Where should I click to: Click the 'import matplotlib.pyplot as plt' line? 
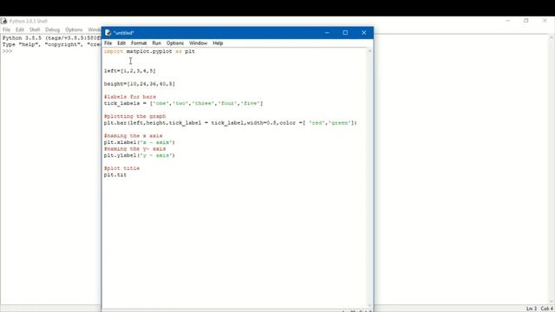tap(149, 51)
